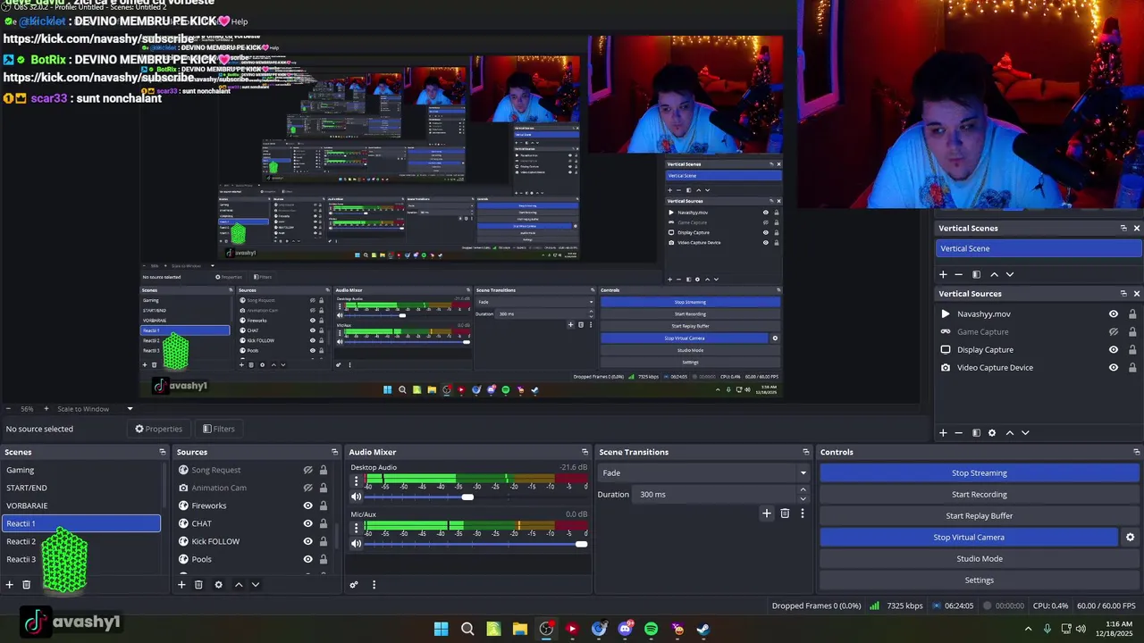Remove vertical source with minus icon
This screenshot has height=643, width=1144.
[959, 433]
